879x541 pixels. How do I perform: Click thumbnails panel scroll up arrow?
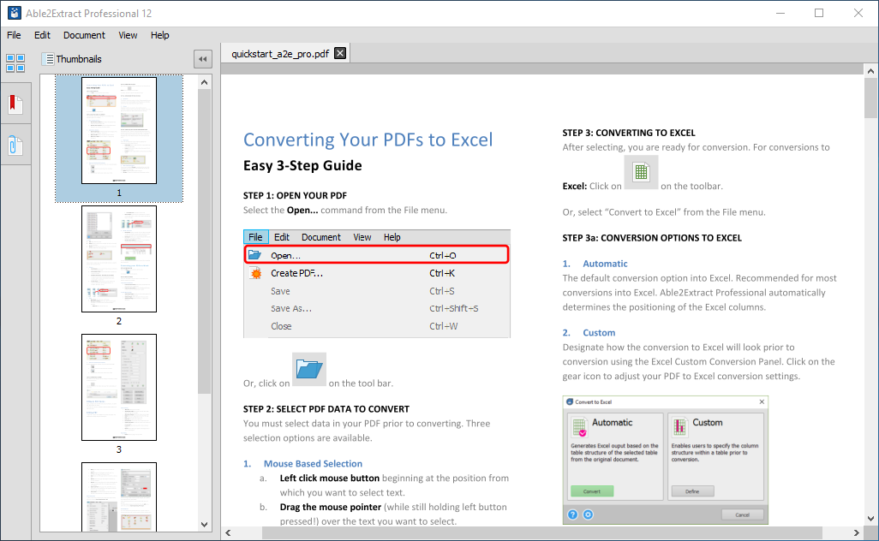tap(204, 82)
